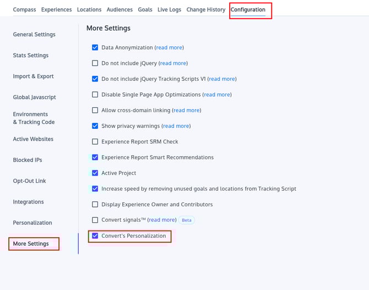Screen dimensions: 369x290
Task: Toggle Disable Single Page App Optimizations
Action: coord(95,95)
